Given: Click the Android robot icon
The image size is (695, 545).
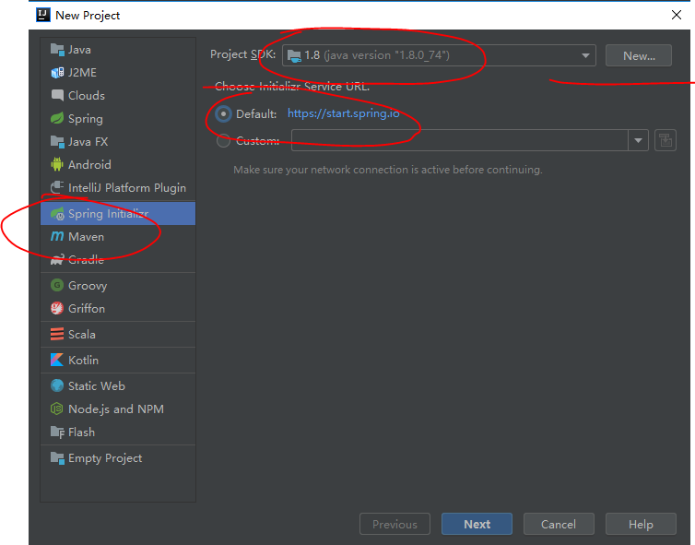Looking at the screenshot, I should pyautogui.click(x=57, y=164).
